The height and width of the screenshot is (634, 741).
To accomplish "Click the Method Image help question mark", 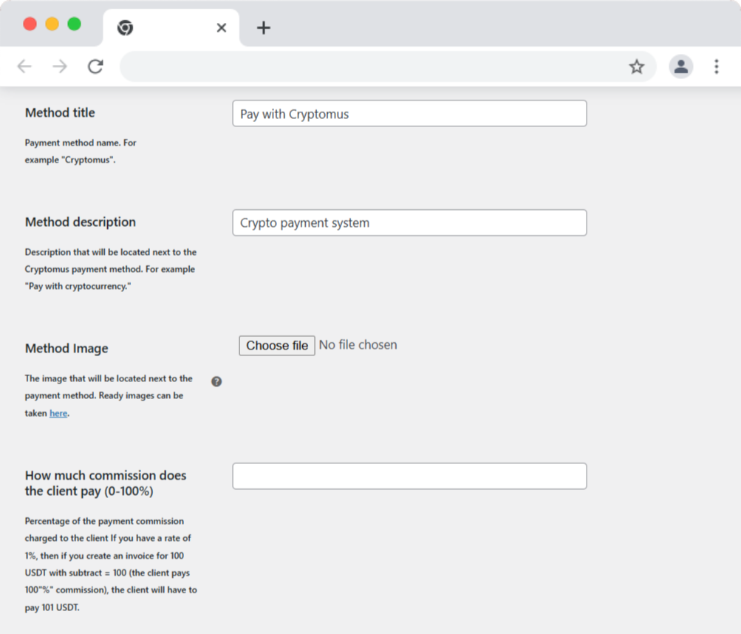I will [216, 381].
